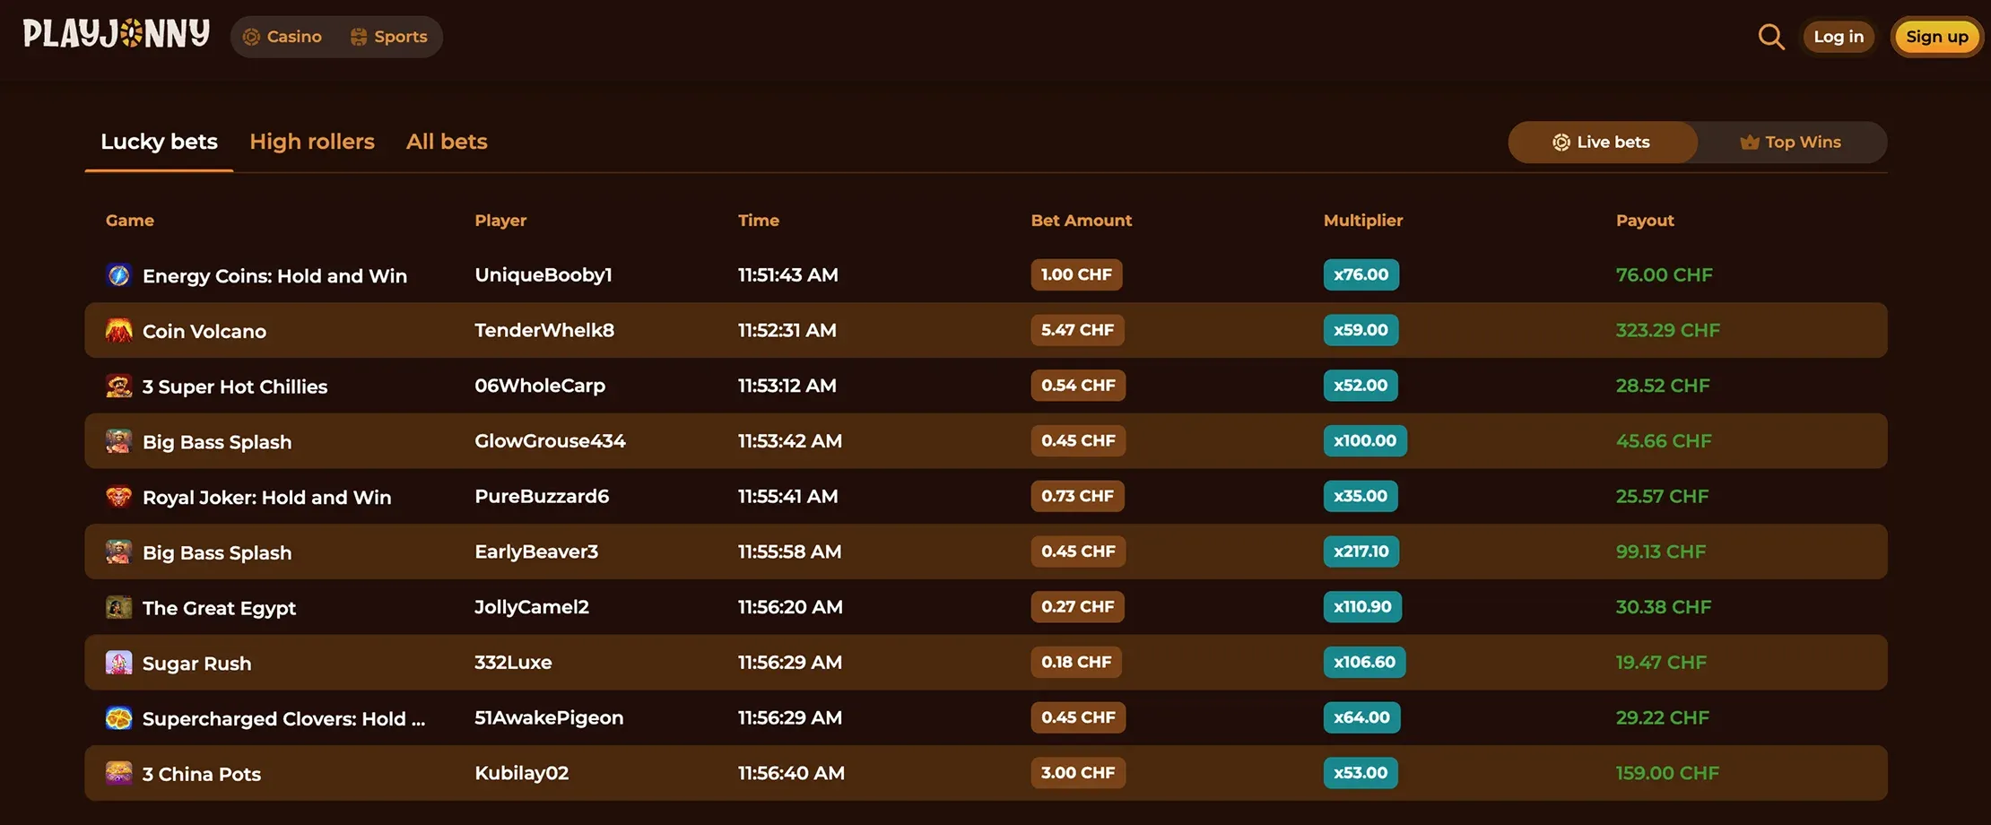The height and width of the screenshot is (825, 1991).
Task: Open the Sugar Rush game icon
Action: pyautogui.click(x=119, y=663)
